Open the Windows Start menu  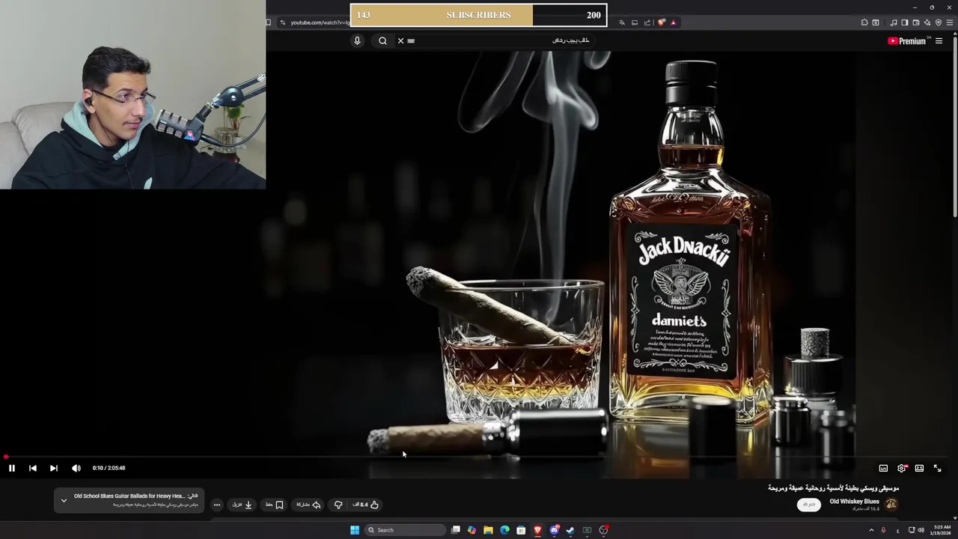[x=355, y=530]
